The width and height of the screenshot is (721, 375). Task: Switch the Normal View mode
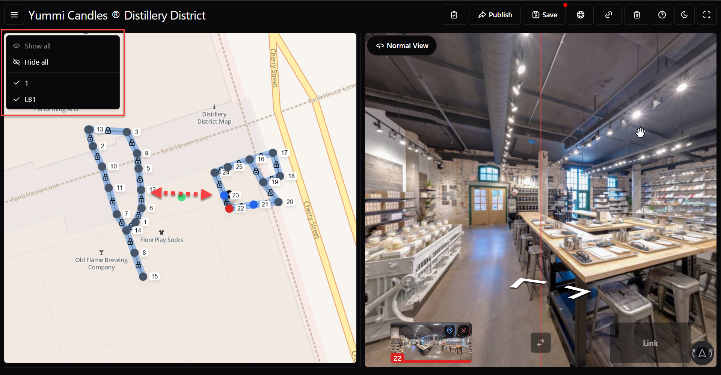pyautogui.click(x=402, y=46)
